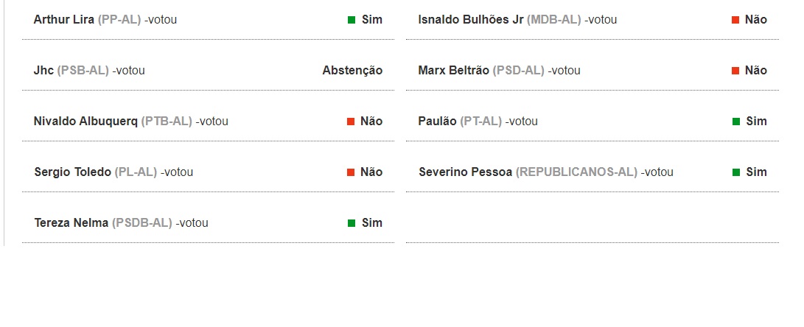
Task: Click green Sim square for Tereza Nelma
Action: tap(352, 223)
